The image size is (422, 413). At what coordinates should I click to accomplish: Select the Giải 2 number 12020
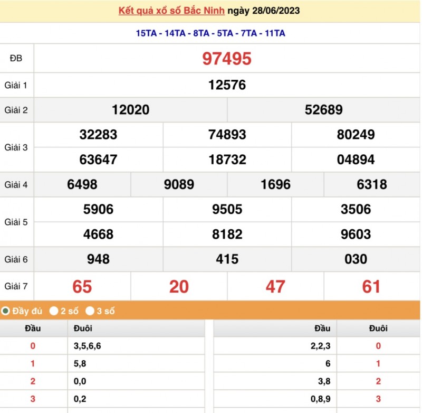coord(130,110)
